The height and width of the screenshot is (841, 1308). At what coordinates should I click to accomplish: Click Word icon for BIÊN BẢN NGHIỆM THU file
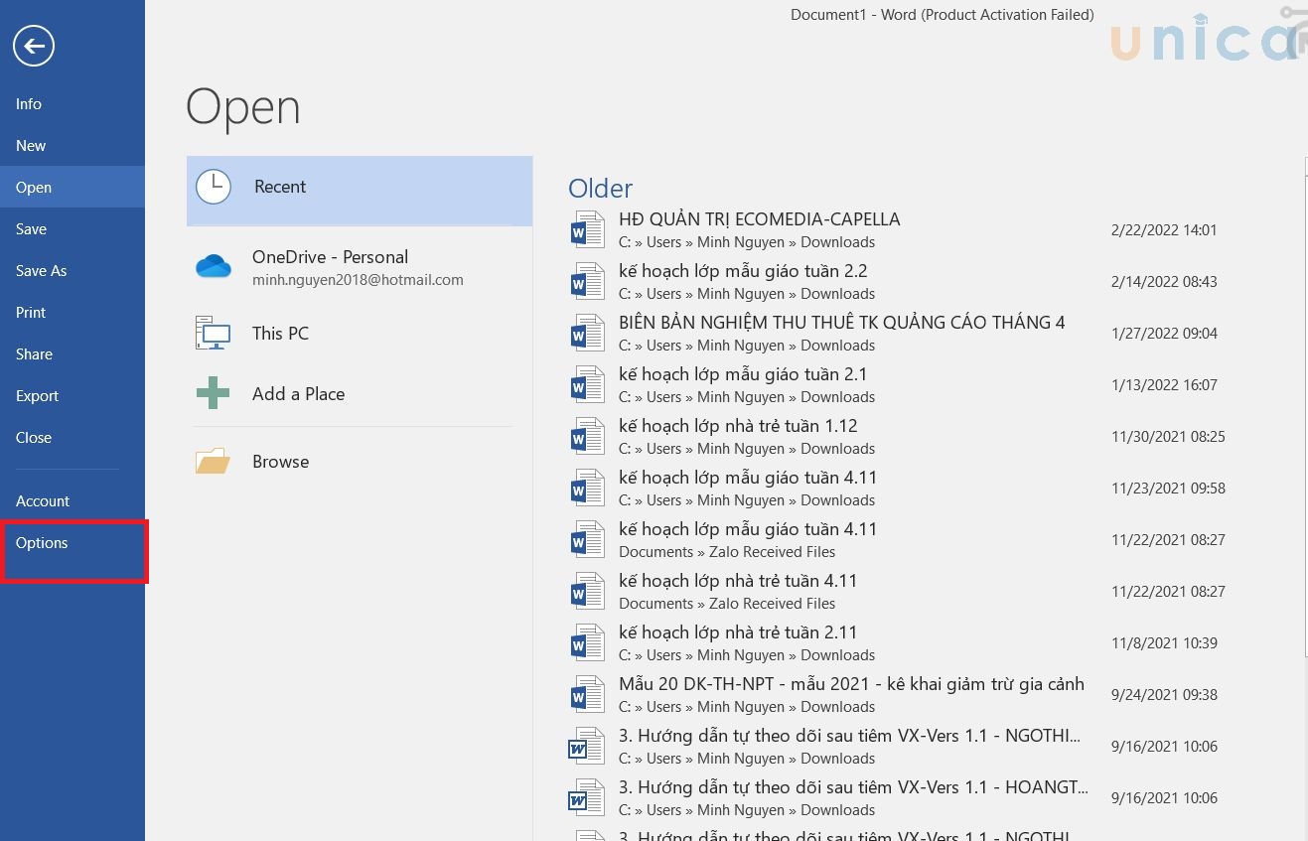click(587, 334)
